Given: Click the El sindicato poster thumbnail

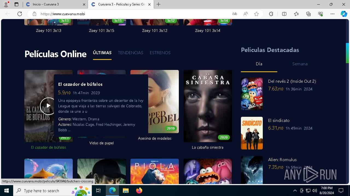Looking at the screenshot, I should 252,133.
